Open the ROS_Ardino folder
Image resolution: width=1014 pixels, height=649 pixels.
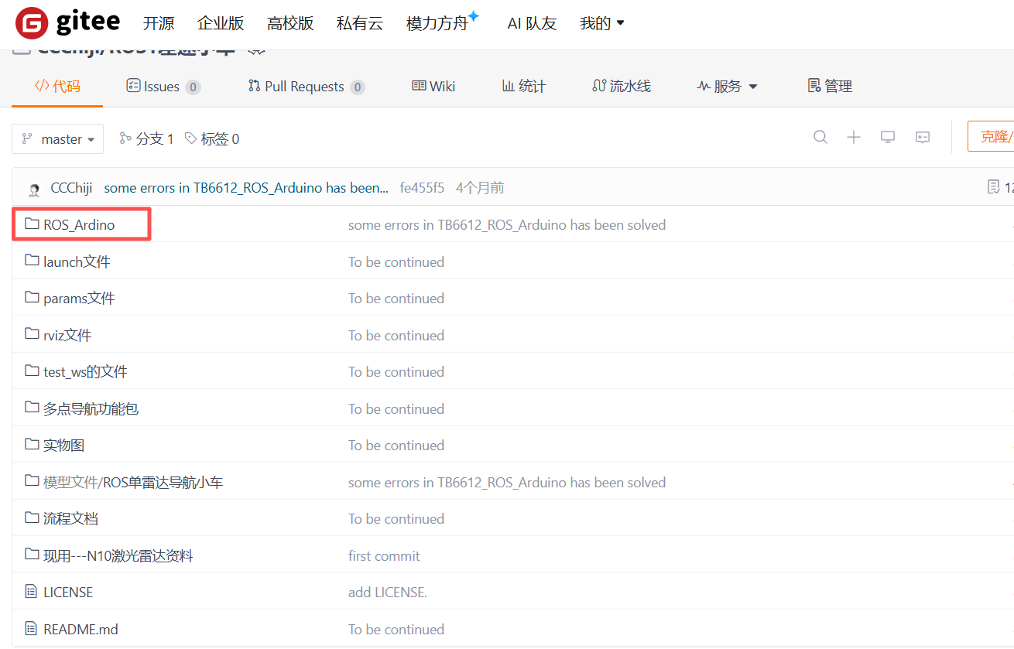pos(79,225)
